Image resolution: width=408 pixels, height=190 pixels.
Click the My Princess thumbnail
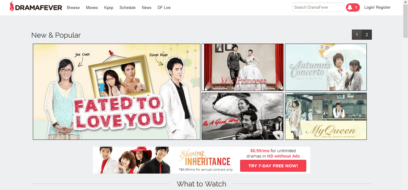point(242,67)
